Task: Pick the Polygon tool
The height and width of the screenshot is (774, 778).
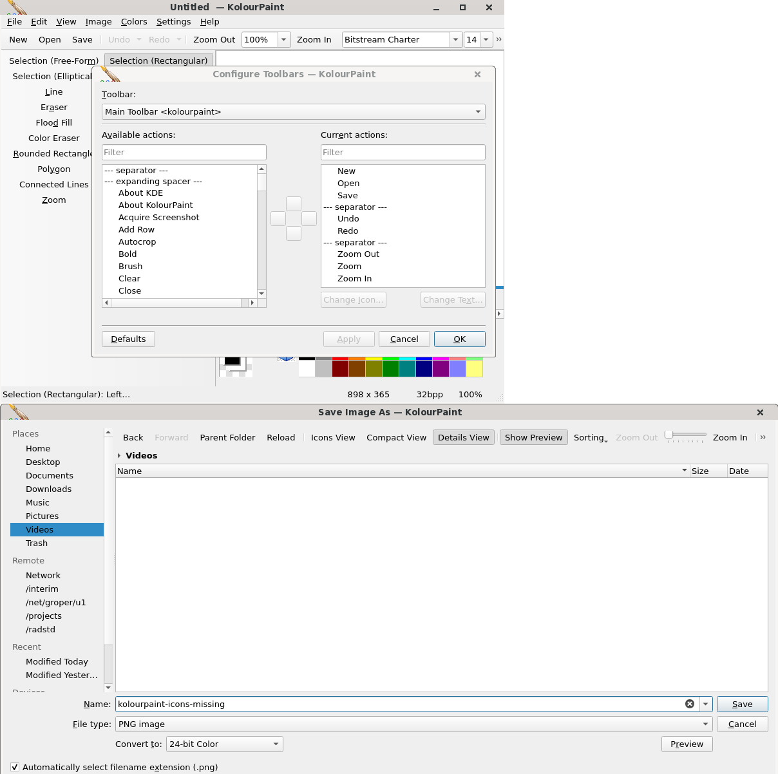Action: (x=54, y=169)
